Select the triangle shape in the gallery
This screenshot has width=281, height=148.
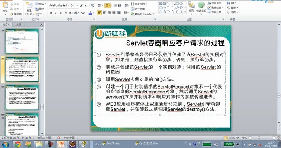pos(165,8)
